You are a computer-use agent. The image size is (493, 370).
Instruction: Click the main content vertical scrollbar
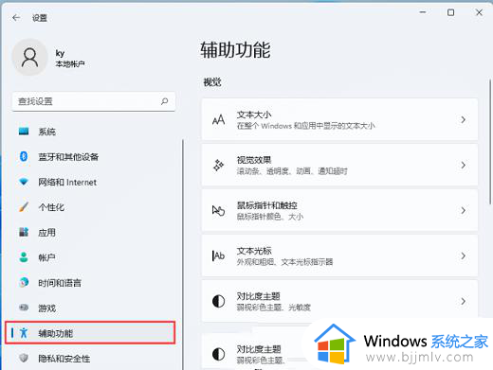[490, 141]
